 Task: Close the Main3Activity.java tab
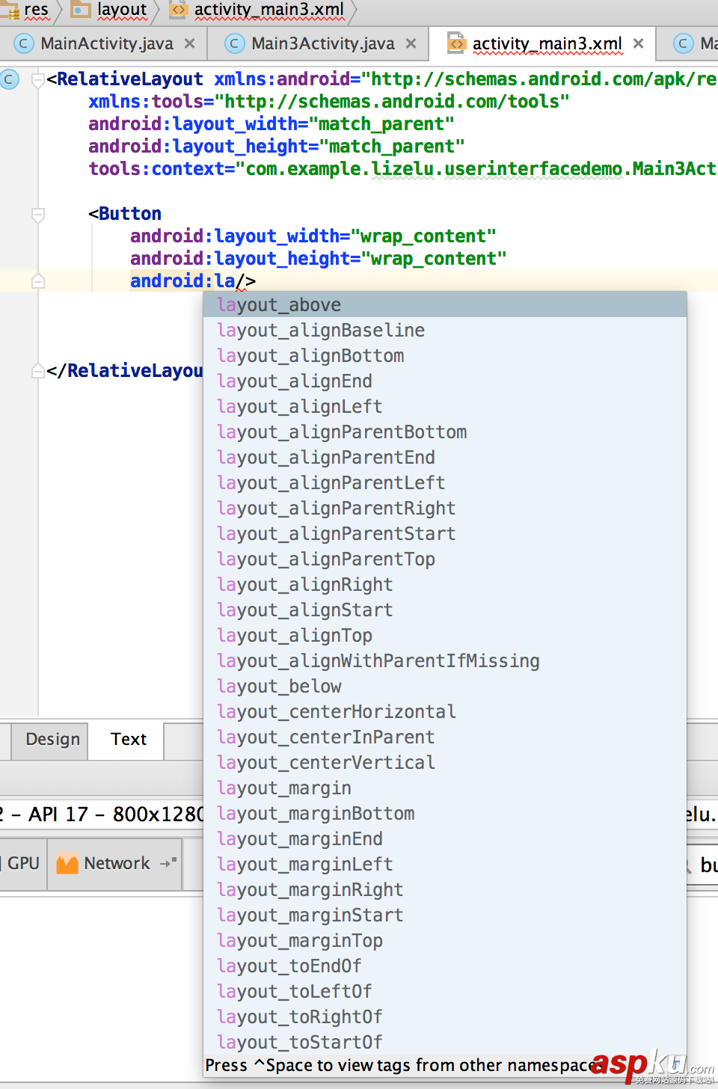pyautogui.click(x=411, y=44)
